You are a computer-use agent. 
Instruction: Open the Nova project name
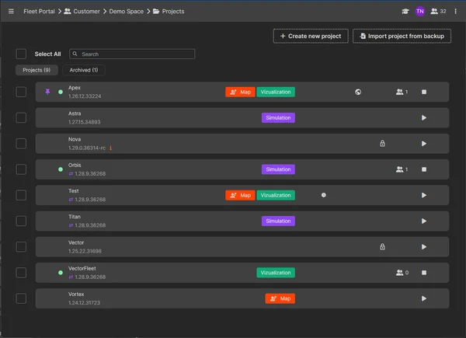pos(75,139)
